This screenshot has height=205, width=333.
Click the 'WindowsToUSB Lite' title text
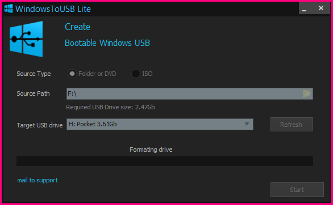tap(53, 9)
